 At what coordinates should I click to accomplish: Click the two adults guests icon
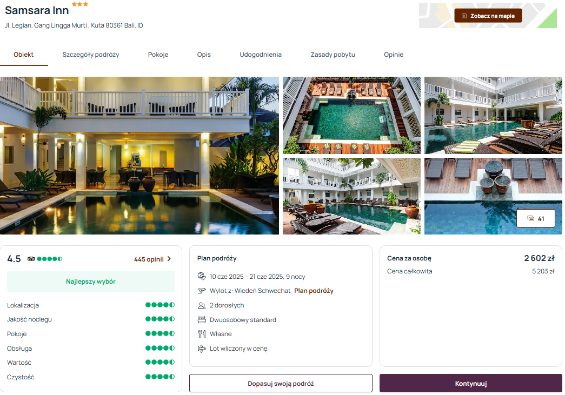point(202,305)
